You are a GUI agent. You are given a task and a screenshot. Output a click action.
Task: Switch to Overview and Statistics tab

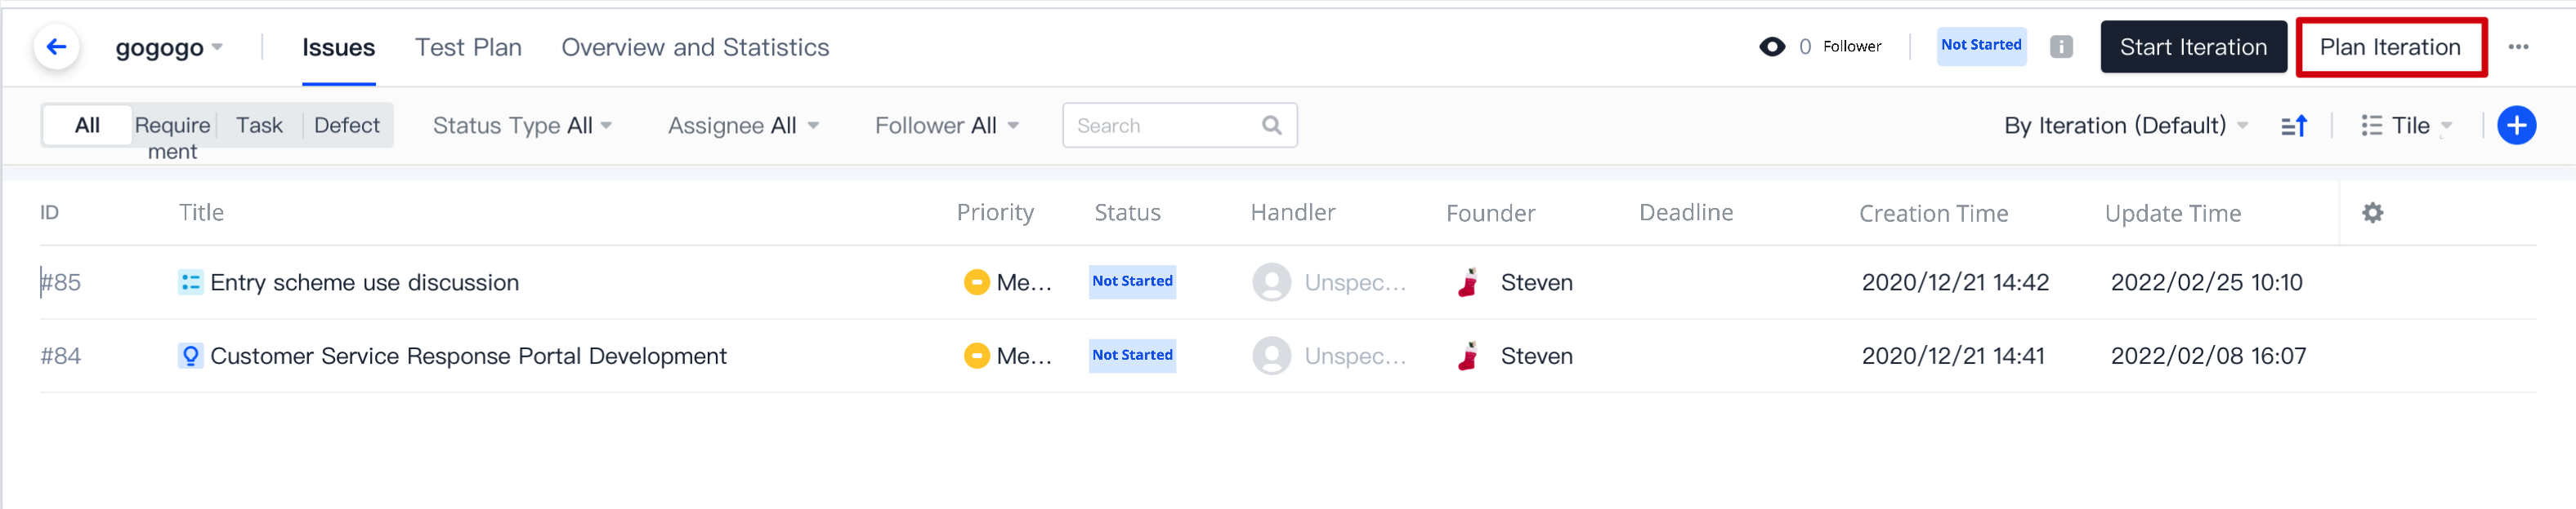point(695,48)
